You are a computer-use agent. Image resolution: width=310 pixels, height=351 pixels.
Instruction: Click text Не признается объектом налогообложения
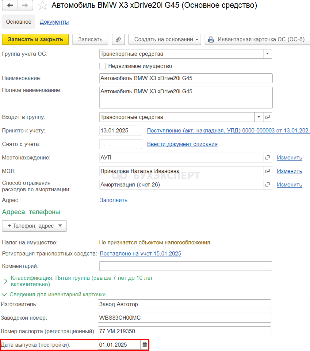coord(155,242)
